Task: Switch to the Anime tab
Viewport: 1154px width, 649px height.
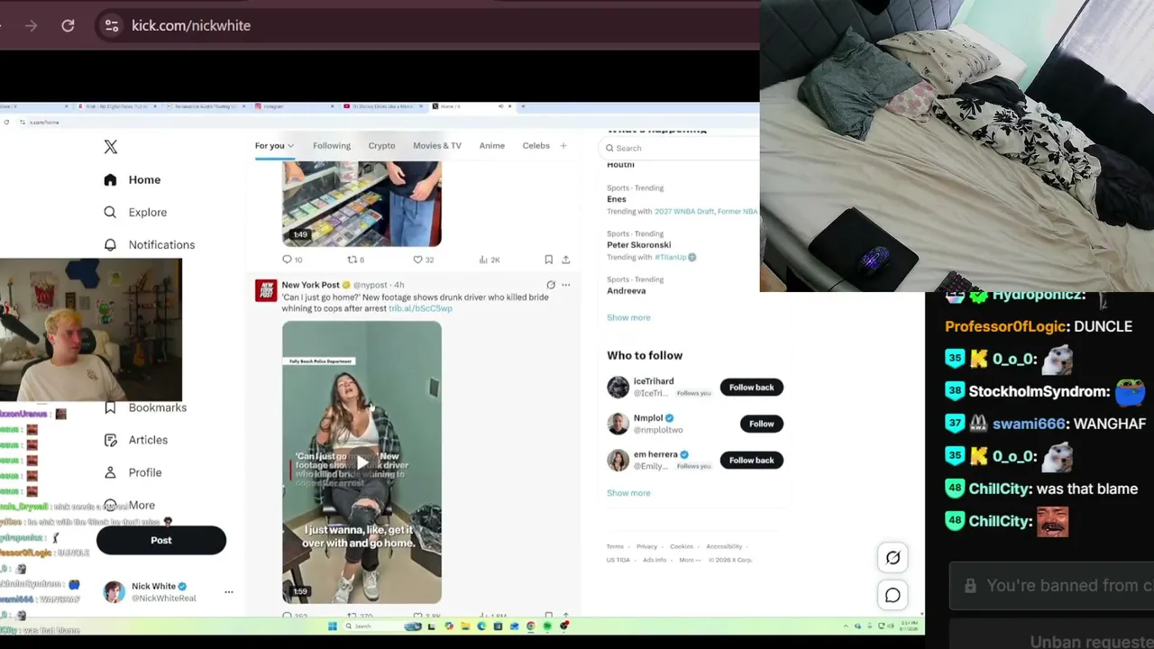Action: [492, 145]
